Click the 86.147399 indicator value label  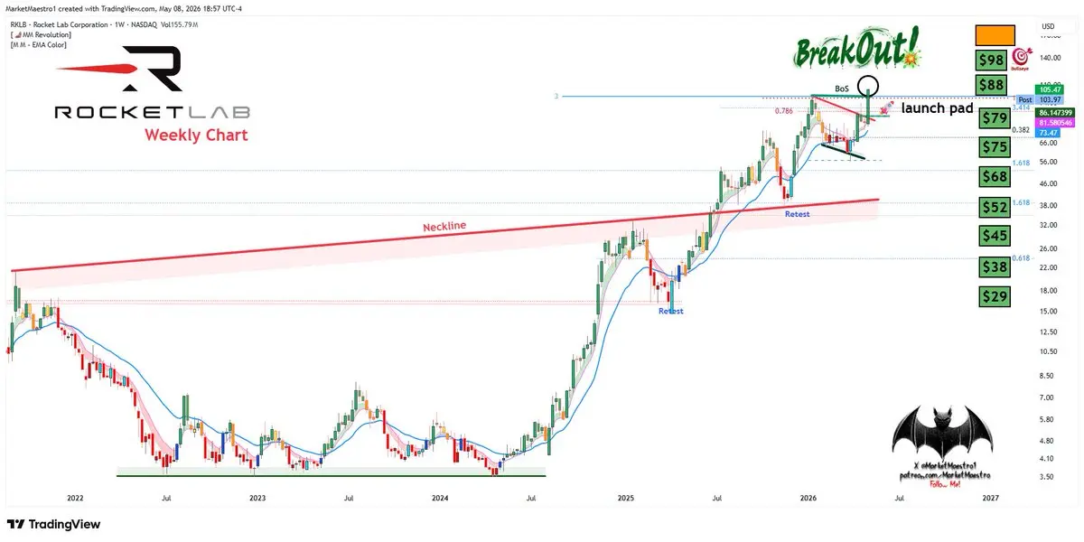point(1054,113)
